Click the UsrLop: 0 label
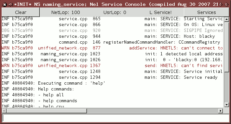The image size is (231, 124). click(115, 12)
